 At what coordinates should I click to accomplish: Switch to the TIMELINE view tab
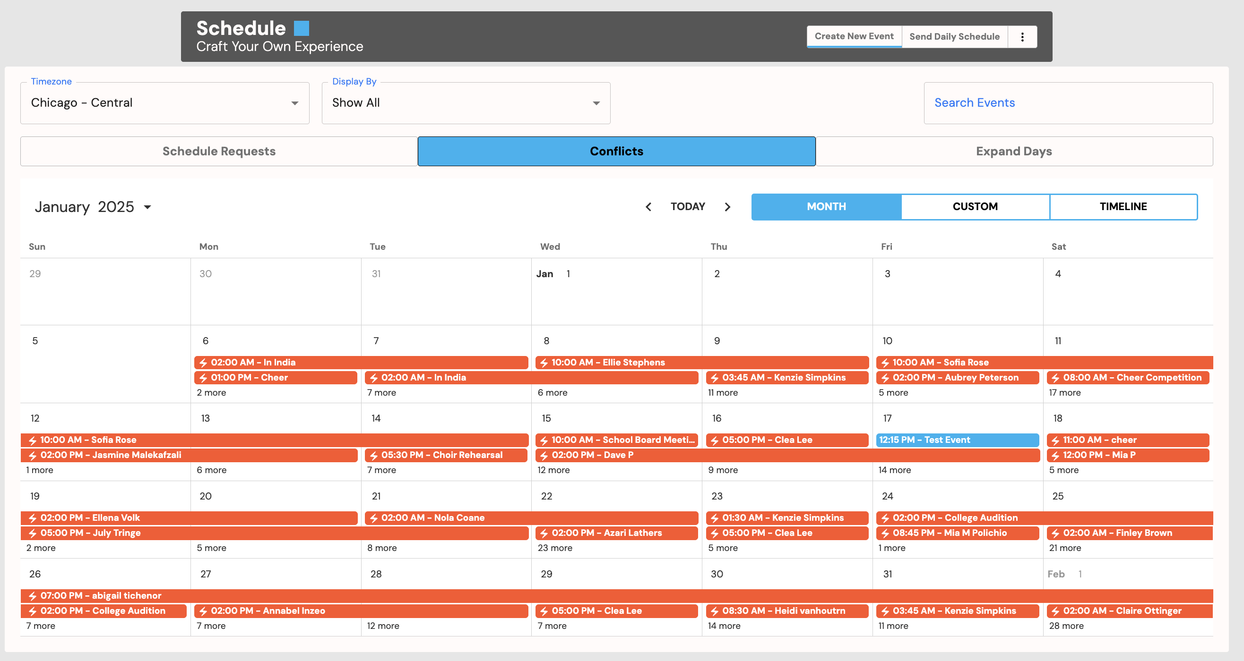(x=1123, y=207)
